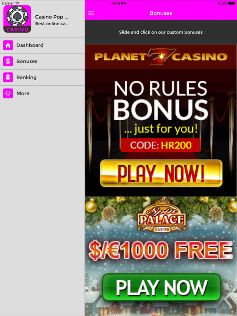Screen dimensions: 237x316
Task: Toggle the hamburger menu icon
Action: (x=91, y=13)
